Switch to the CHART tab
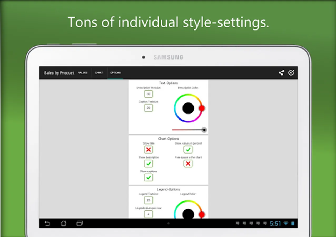The height and width of the screenshot is (237, 336). click(x=99, y=73)
